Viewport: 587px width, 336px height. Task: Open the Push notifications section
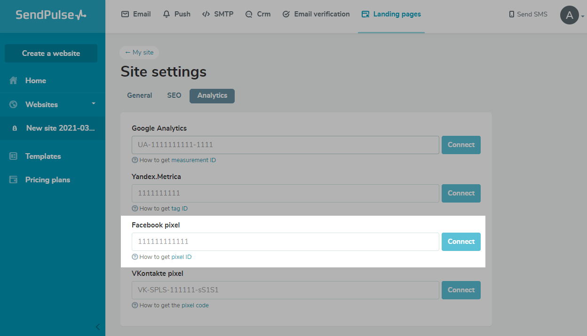pos(177,14)
